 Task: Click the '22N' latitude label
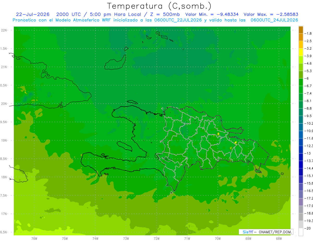click(4, 30)
